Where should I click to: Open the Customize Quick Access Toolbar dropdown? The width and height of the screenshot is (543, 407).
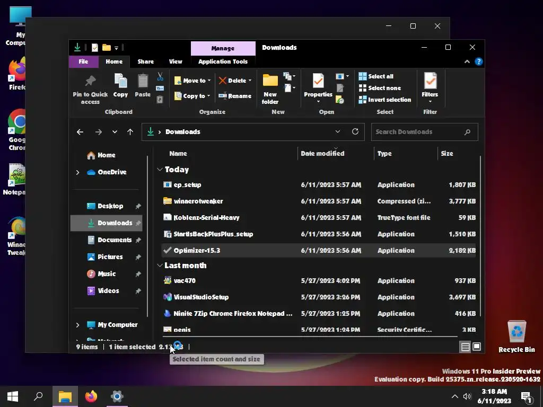pyautogui.click(x=116, y=48)
